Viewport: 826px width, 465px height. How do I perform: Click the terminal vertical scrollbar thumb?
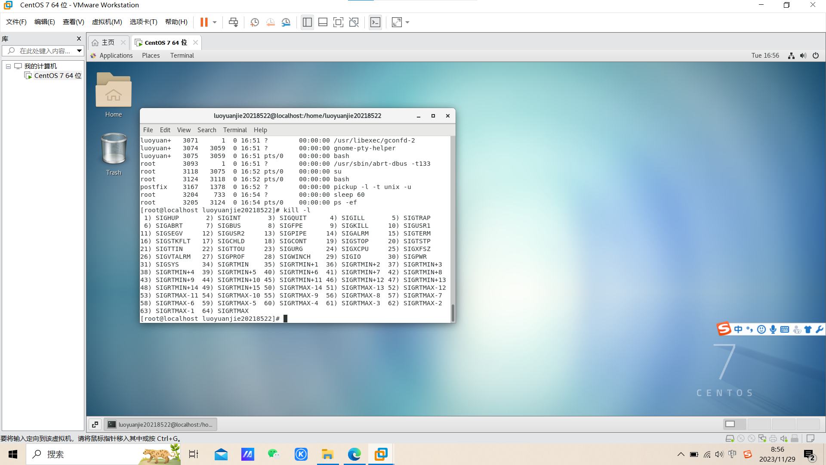click(453, 313)
